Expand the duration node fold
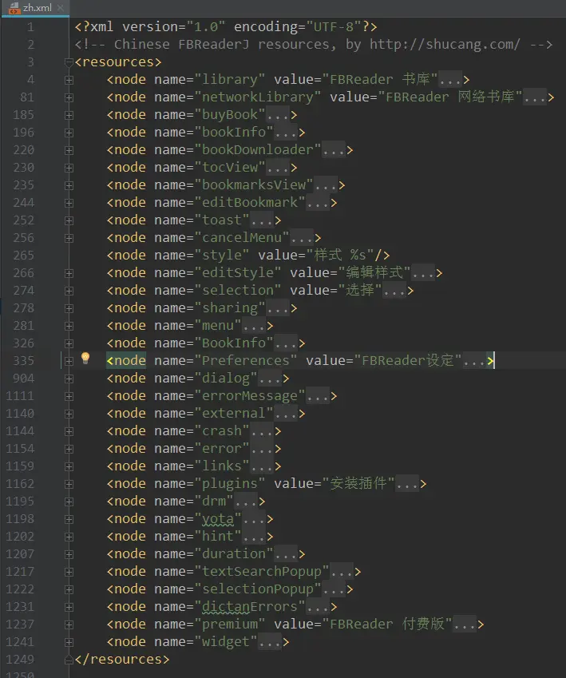Screen dimensions: 566x678 (x=69, y=554)
